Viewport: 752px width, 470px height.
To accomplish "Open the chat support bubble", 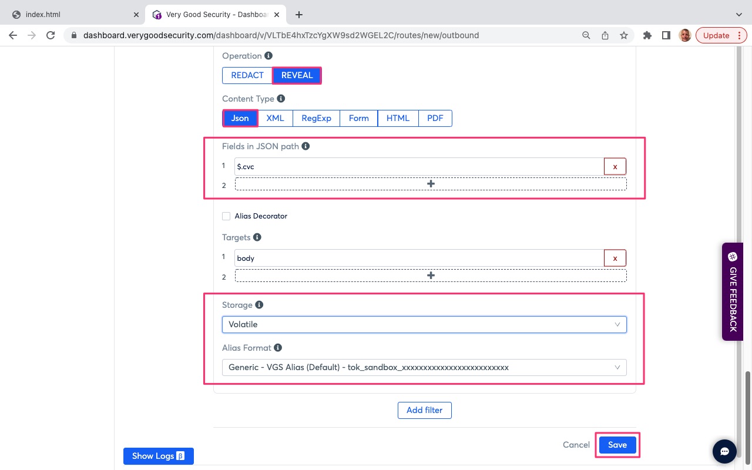I will (725, 451).
